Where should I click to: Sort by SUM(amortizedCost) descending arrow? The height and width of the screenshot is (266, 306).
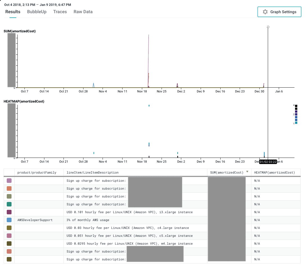247,172
